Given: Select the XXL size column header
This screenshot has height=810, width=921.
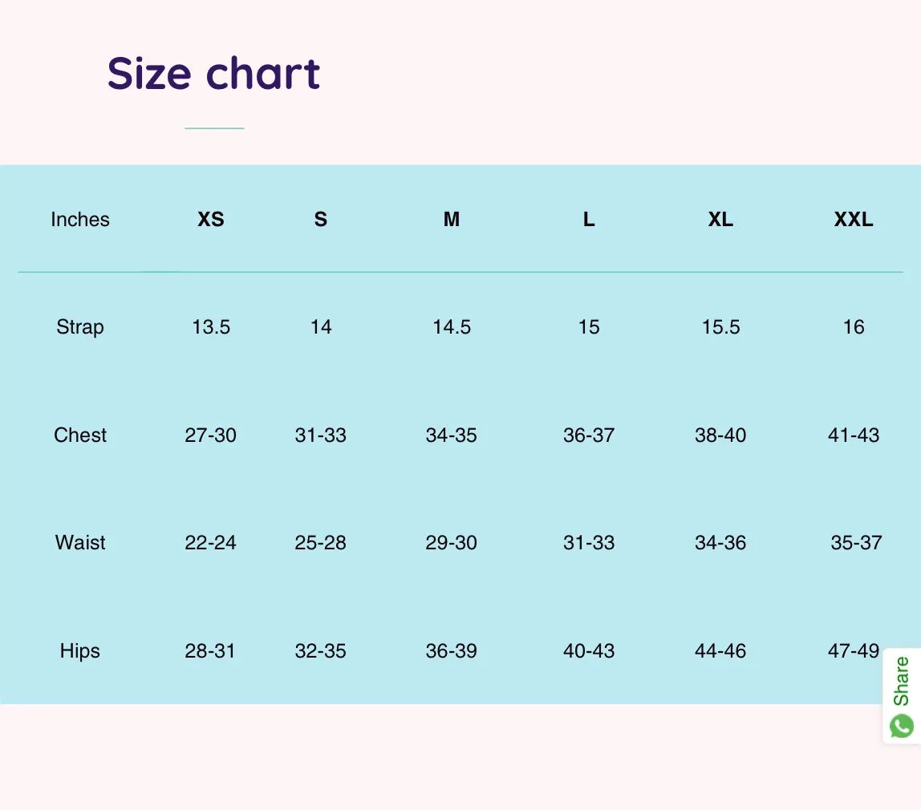Looking at the screenshot, I should 854,219.
